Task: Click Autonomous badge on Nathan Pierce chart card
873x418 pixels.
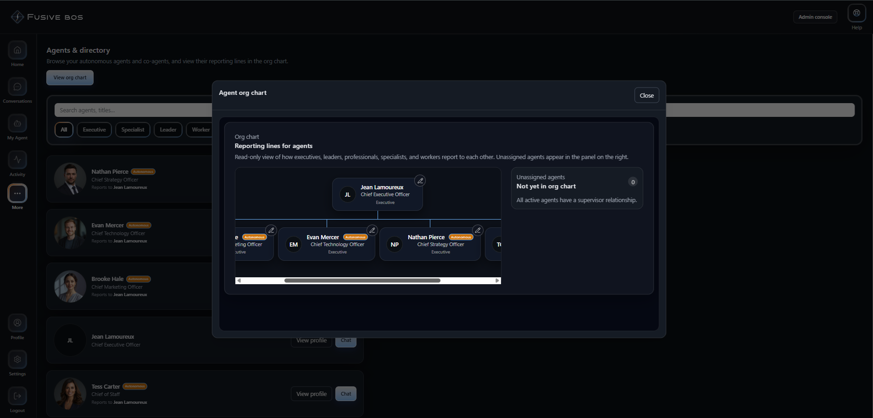Action: click(461, 237)
